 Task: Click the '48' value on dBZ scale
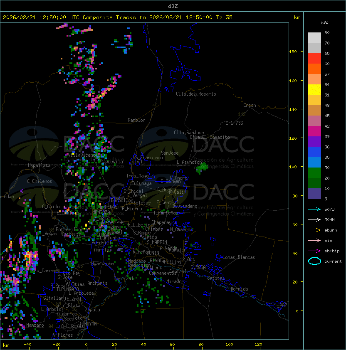(327, 105)
